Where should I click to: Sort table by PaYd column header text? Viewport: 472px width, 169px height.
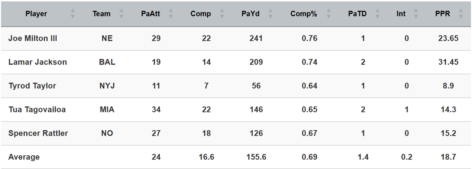252,14
